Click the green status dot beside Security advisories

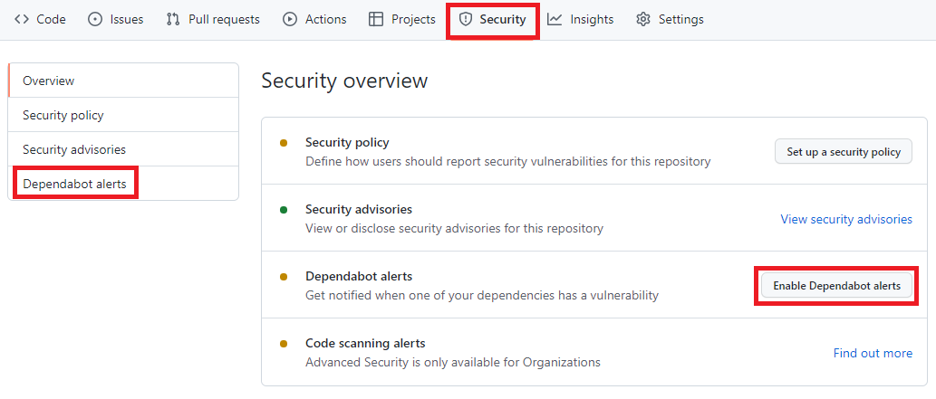coord(284,210)
